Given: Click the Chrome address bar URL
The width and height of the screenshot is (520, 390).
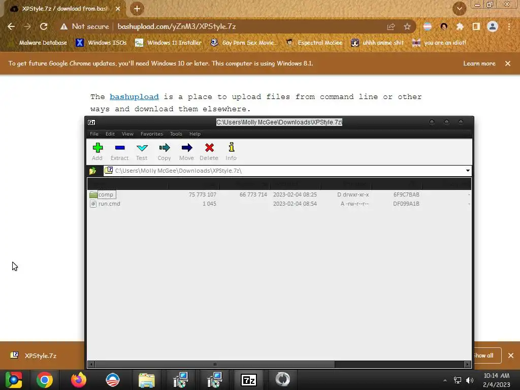Looking at the screenshot, I should pos(177,26).
